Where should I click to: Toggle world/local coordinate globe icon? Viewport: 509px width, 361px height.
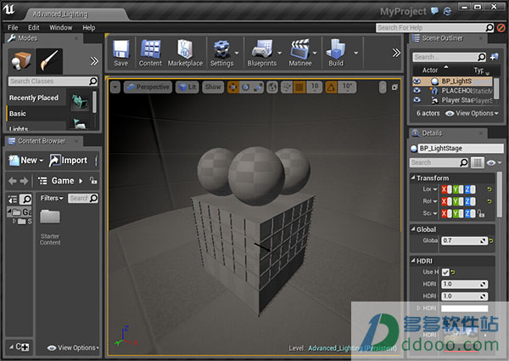272,87
